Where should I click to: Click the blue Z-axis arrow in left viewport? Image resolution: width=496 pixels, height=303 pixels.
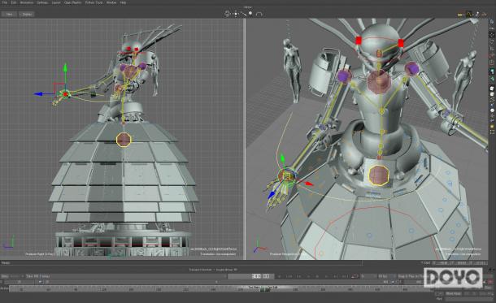[39, 94]
